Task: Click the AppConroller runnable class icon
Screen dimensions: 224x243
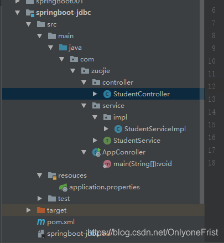Action: tap(97, 152)
